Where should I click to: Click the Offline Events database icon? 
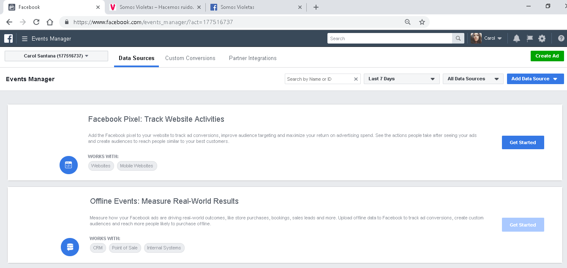70,247
